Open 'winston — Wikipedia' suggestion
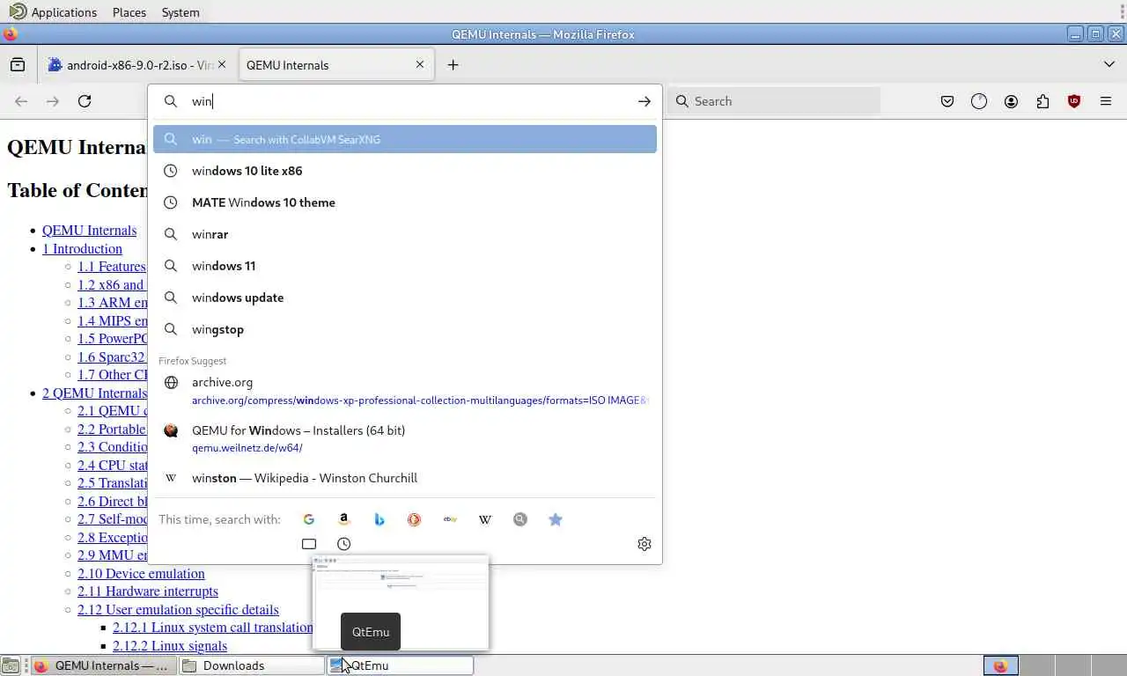This screenshot has width=1127, height=676. click(405, 478)
